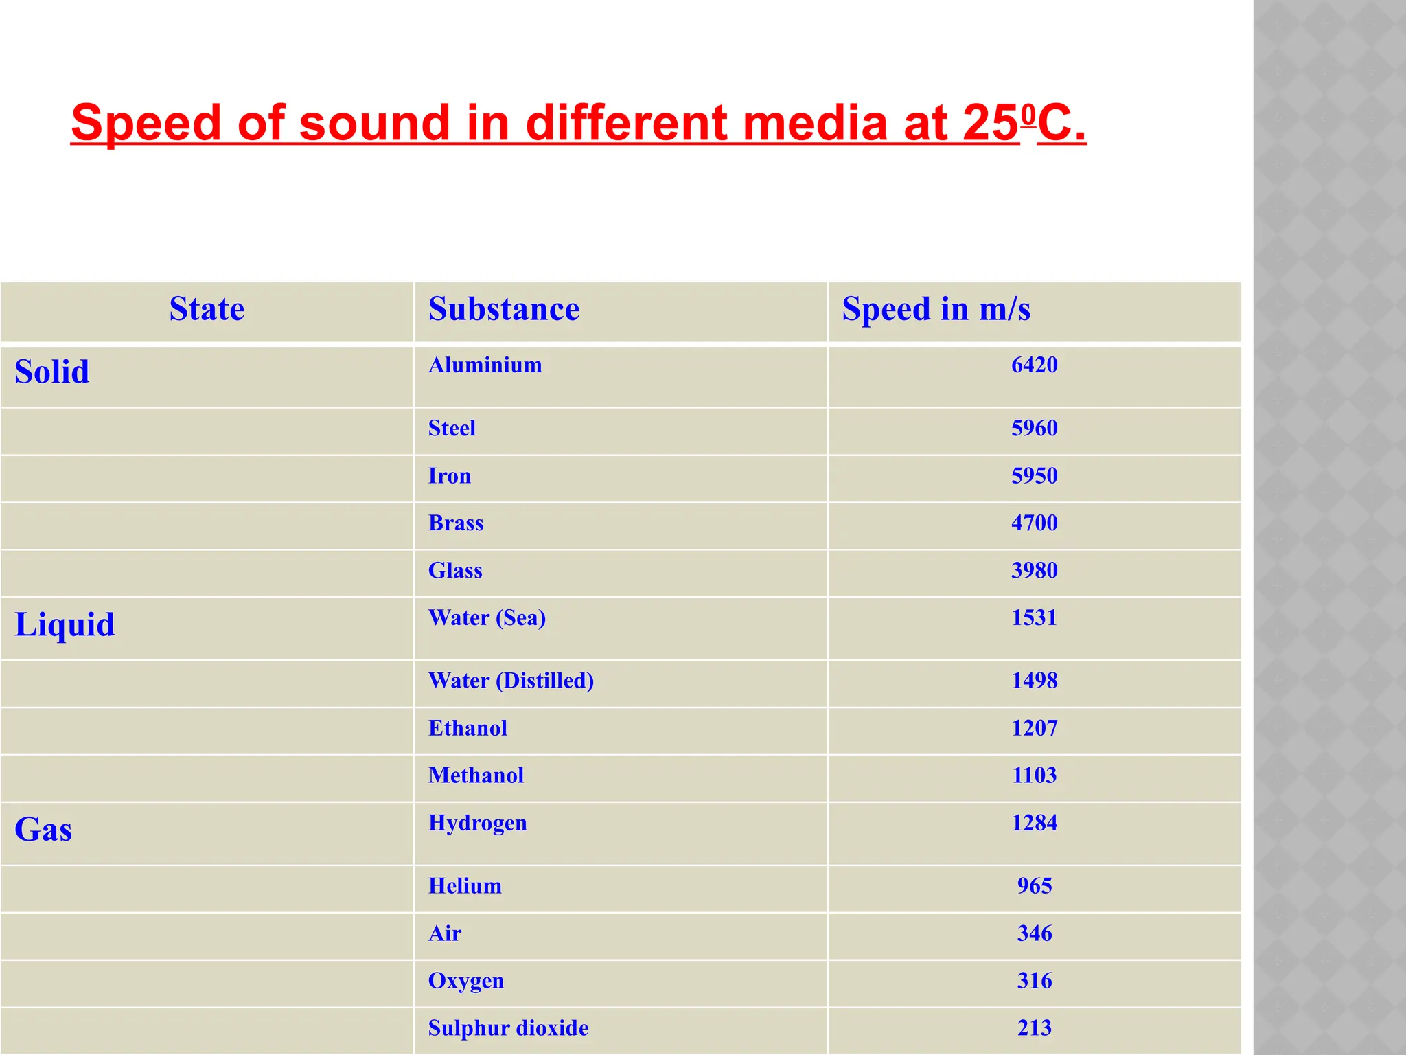Viewport: 1406px width, 1055px height.
Task: Click the 'Gas' state cell
Action: 207,834
